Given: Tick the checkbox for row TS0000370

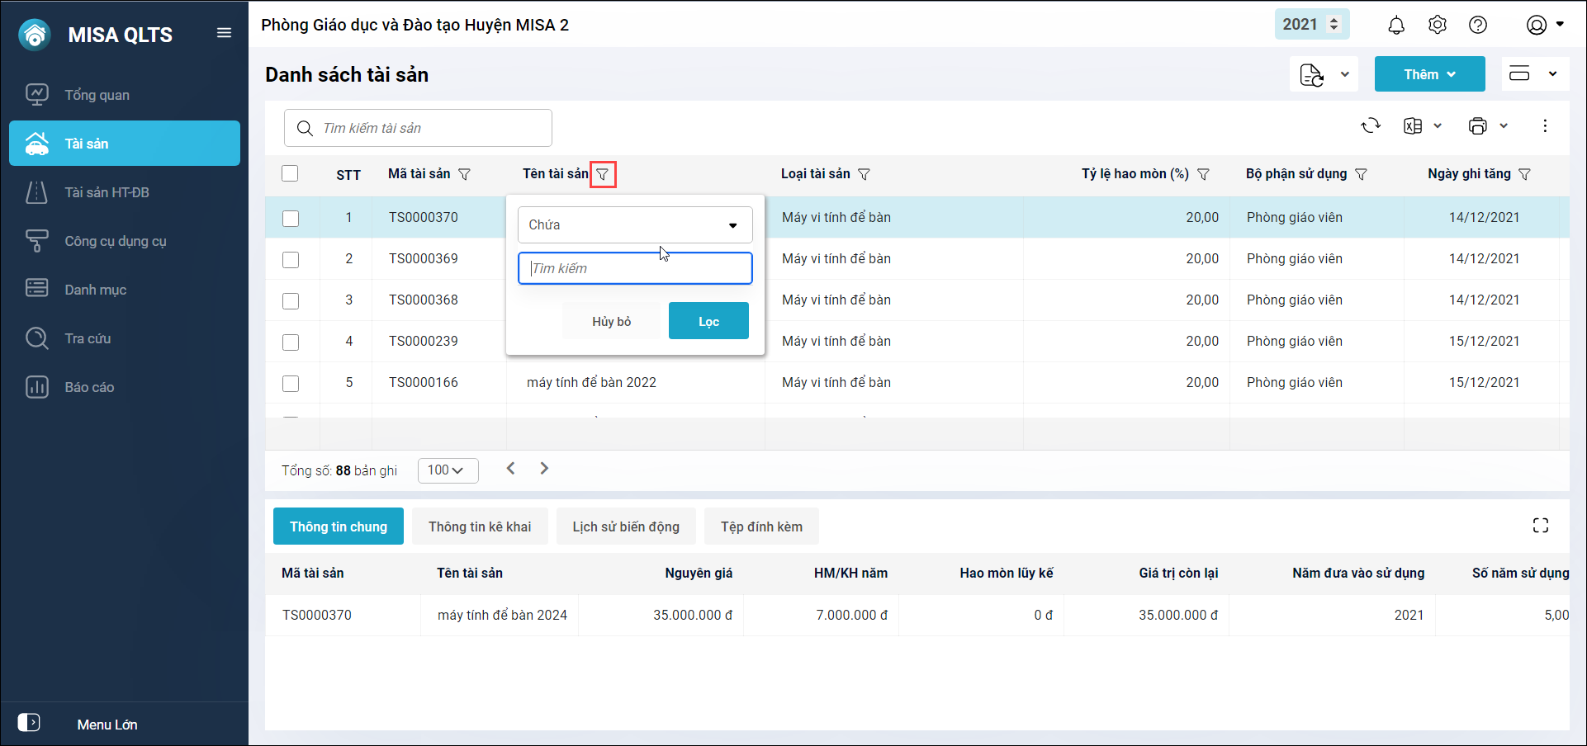Looking at the screenshot, I should tap(291, 219).
